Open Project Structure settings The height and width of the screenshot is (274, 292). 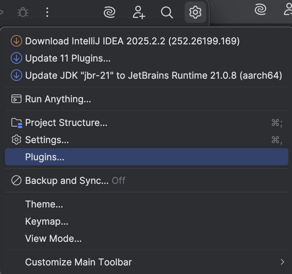coord(66,123)
